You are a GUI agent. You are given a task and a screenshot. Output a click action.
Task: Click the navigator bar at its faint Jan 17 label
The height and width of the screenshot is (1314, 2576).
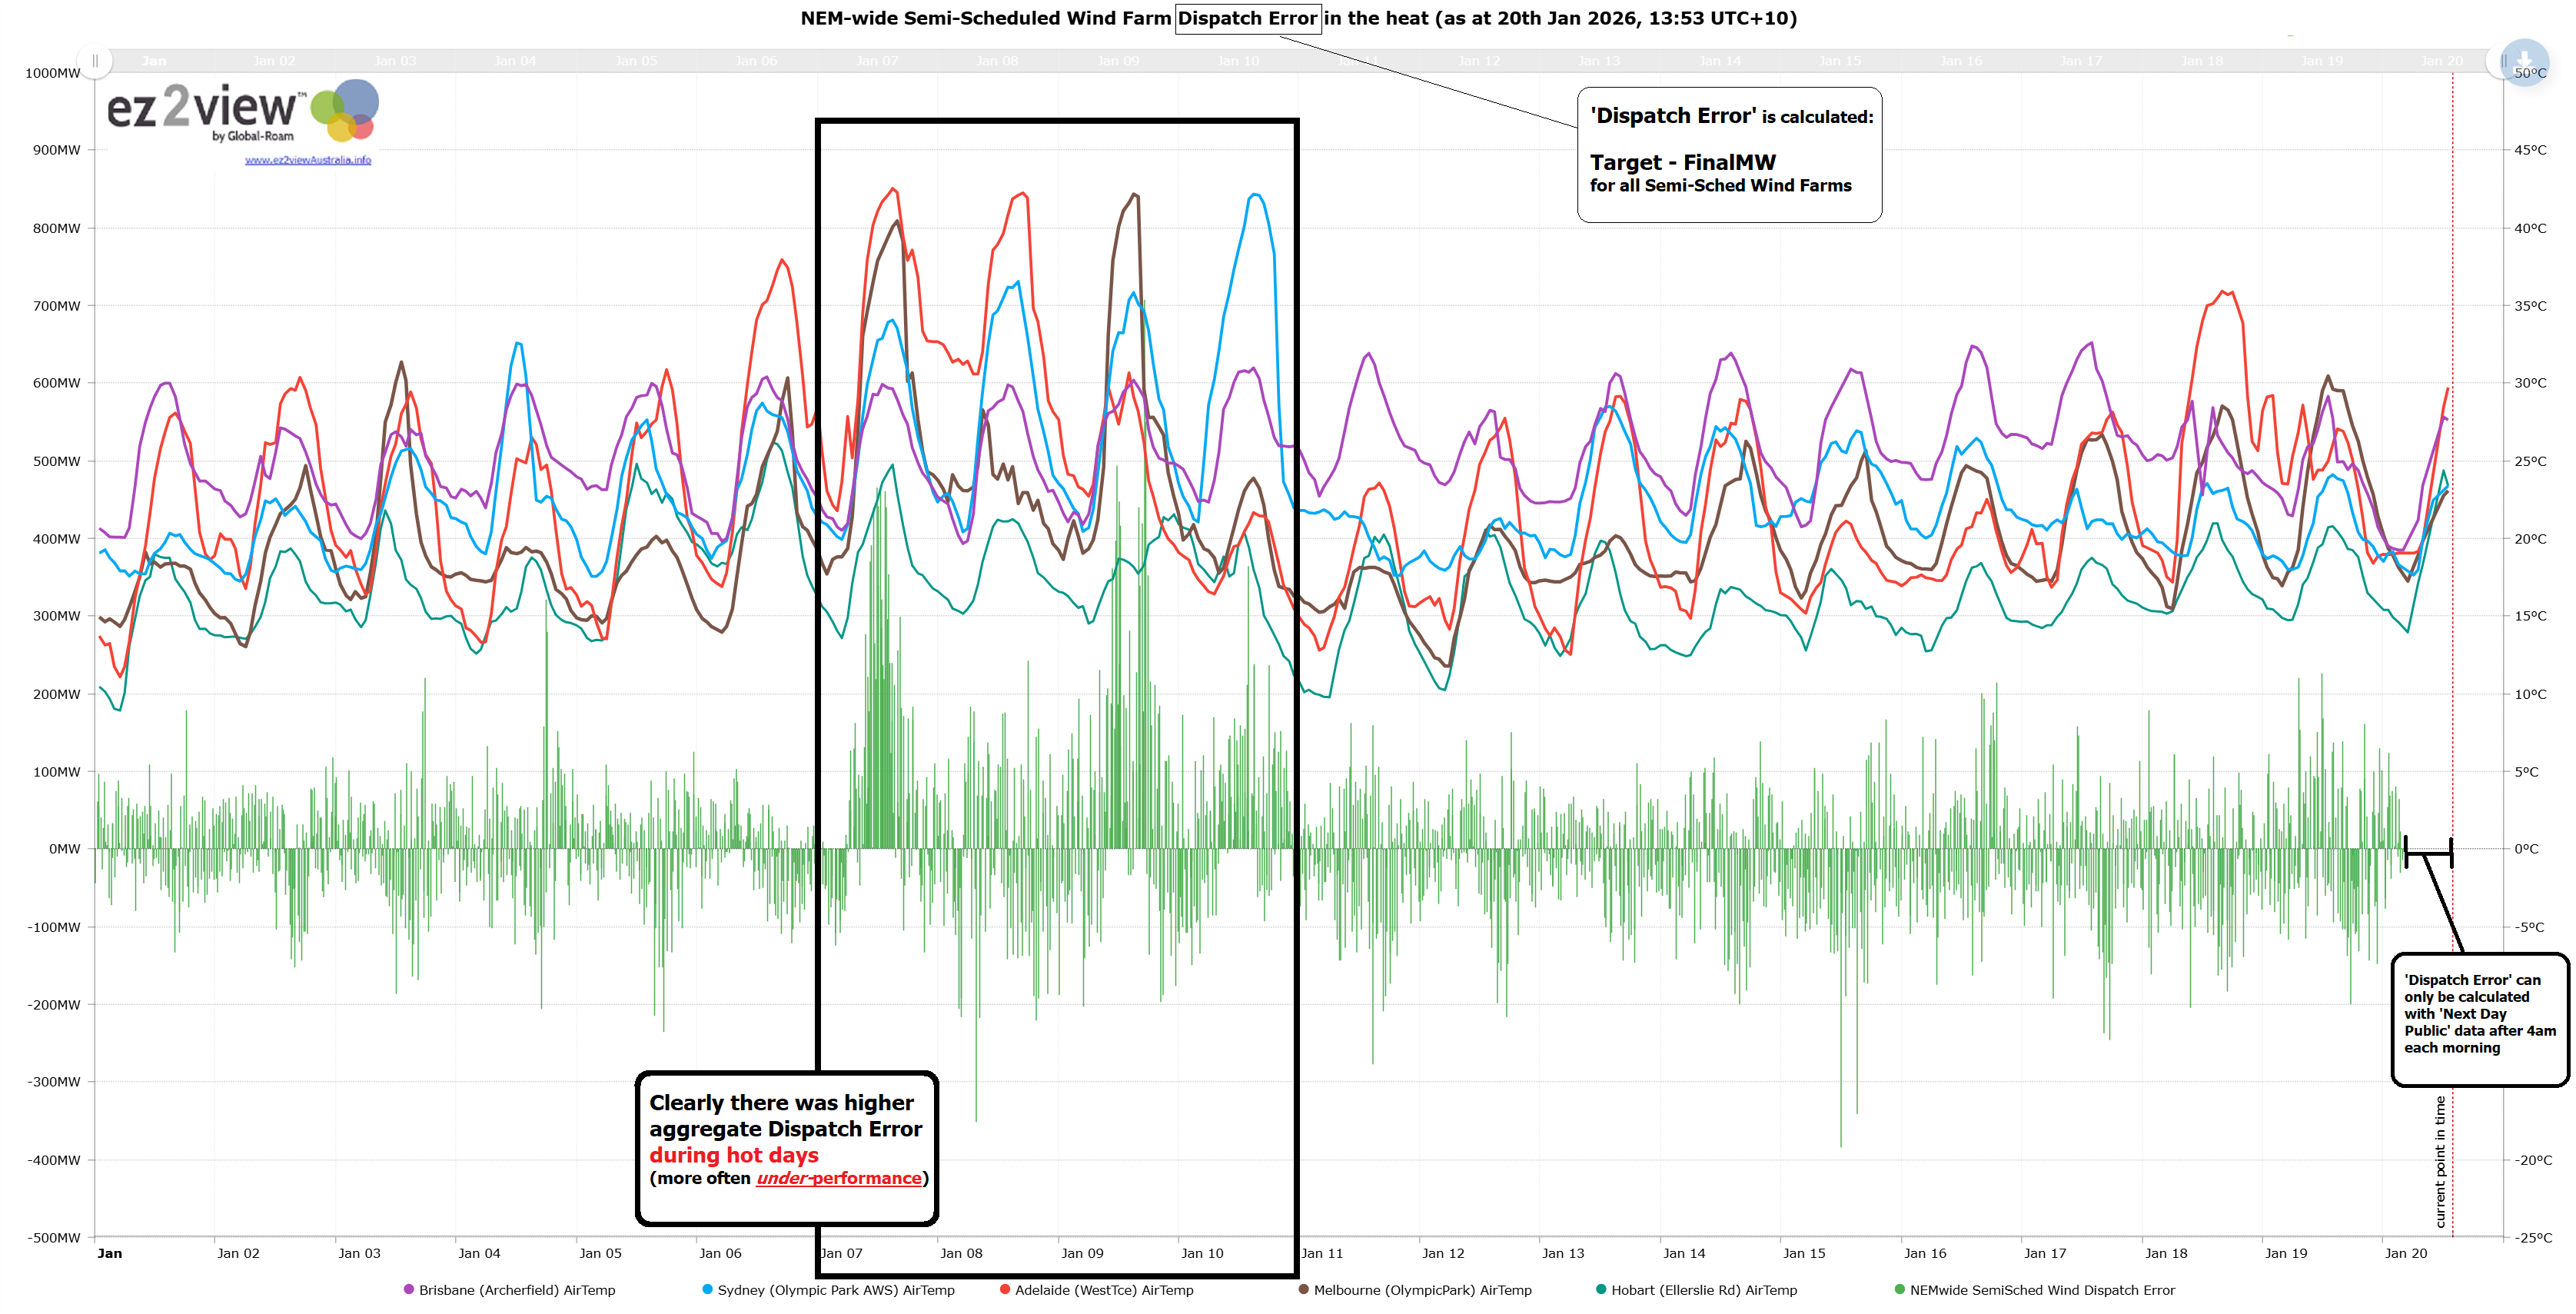(2081, 61)
